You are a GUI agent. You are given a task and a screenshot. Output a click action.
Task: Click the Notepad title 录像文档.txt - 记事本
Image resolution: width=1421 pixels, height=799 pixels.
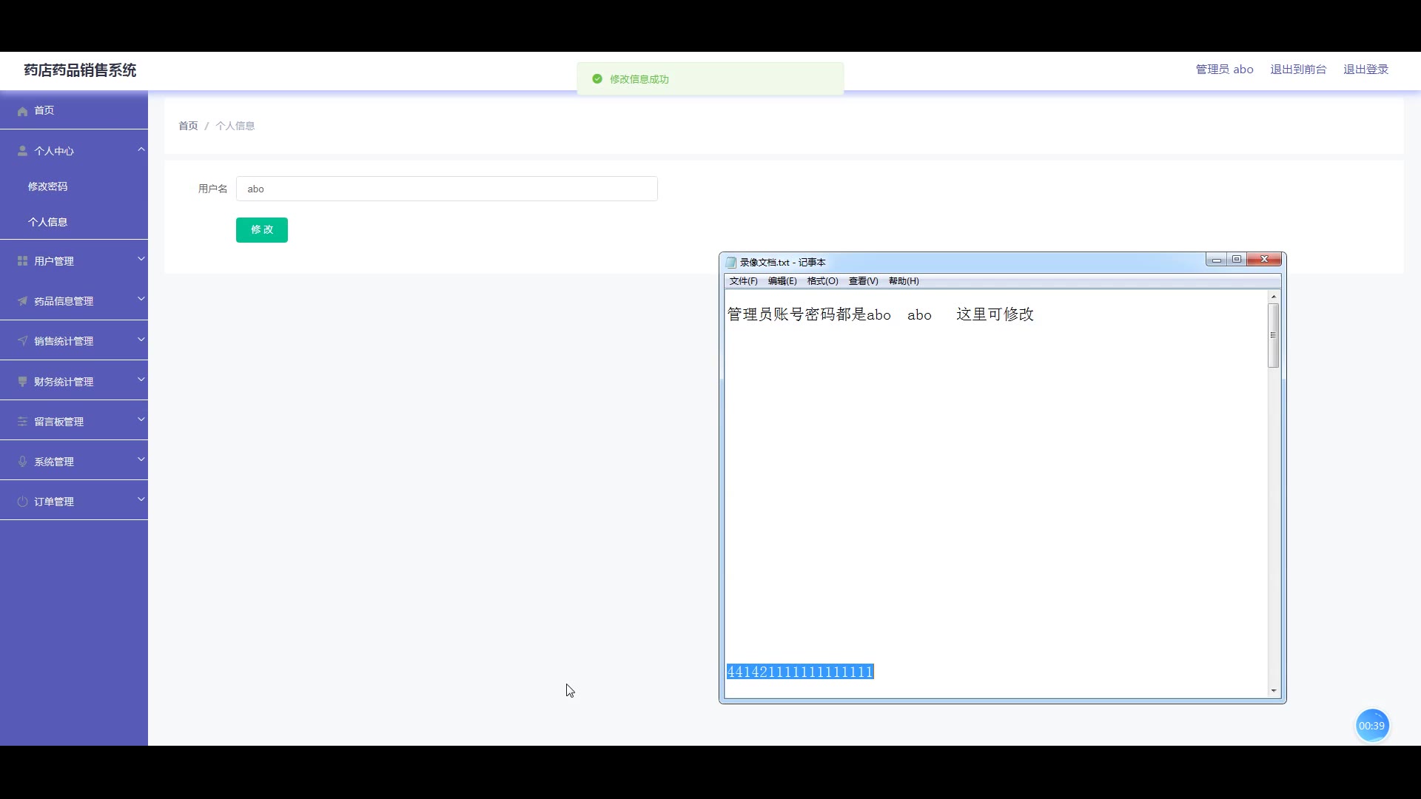[783, 263]
